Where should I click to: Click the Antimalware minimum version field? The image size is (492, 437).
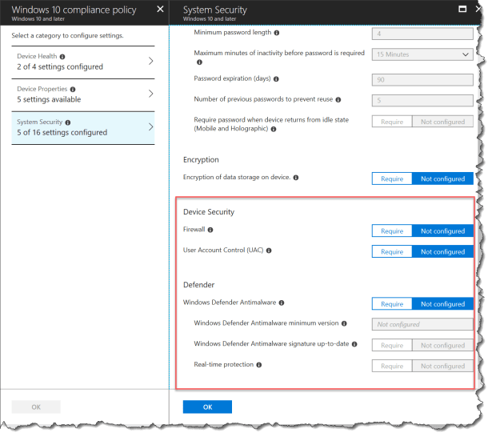point(422,324)
